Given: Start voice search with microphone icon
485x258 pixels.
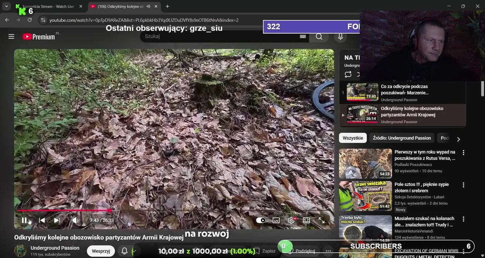Looking at the screenshot, I should [x=340, y=36].
